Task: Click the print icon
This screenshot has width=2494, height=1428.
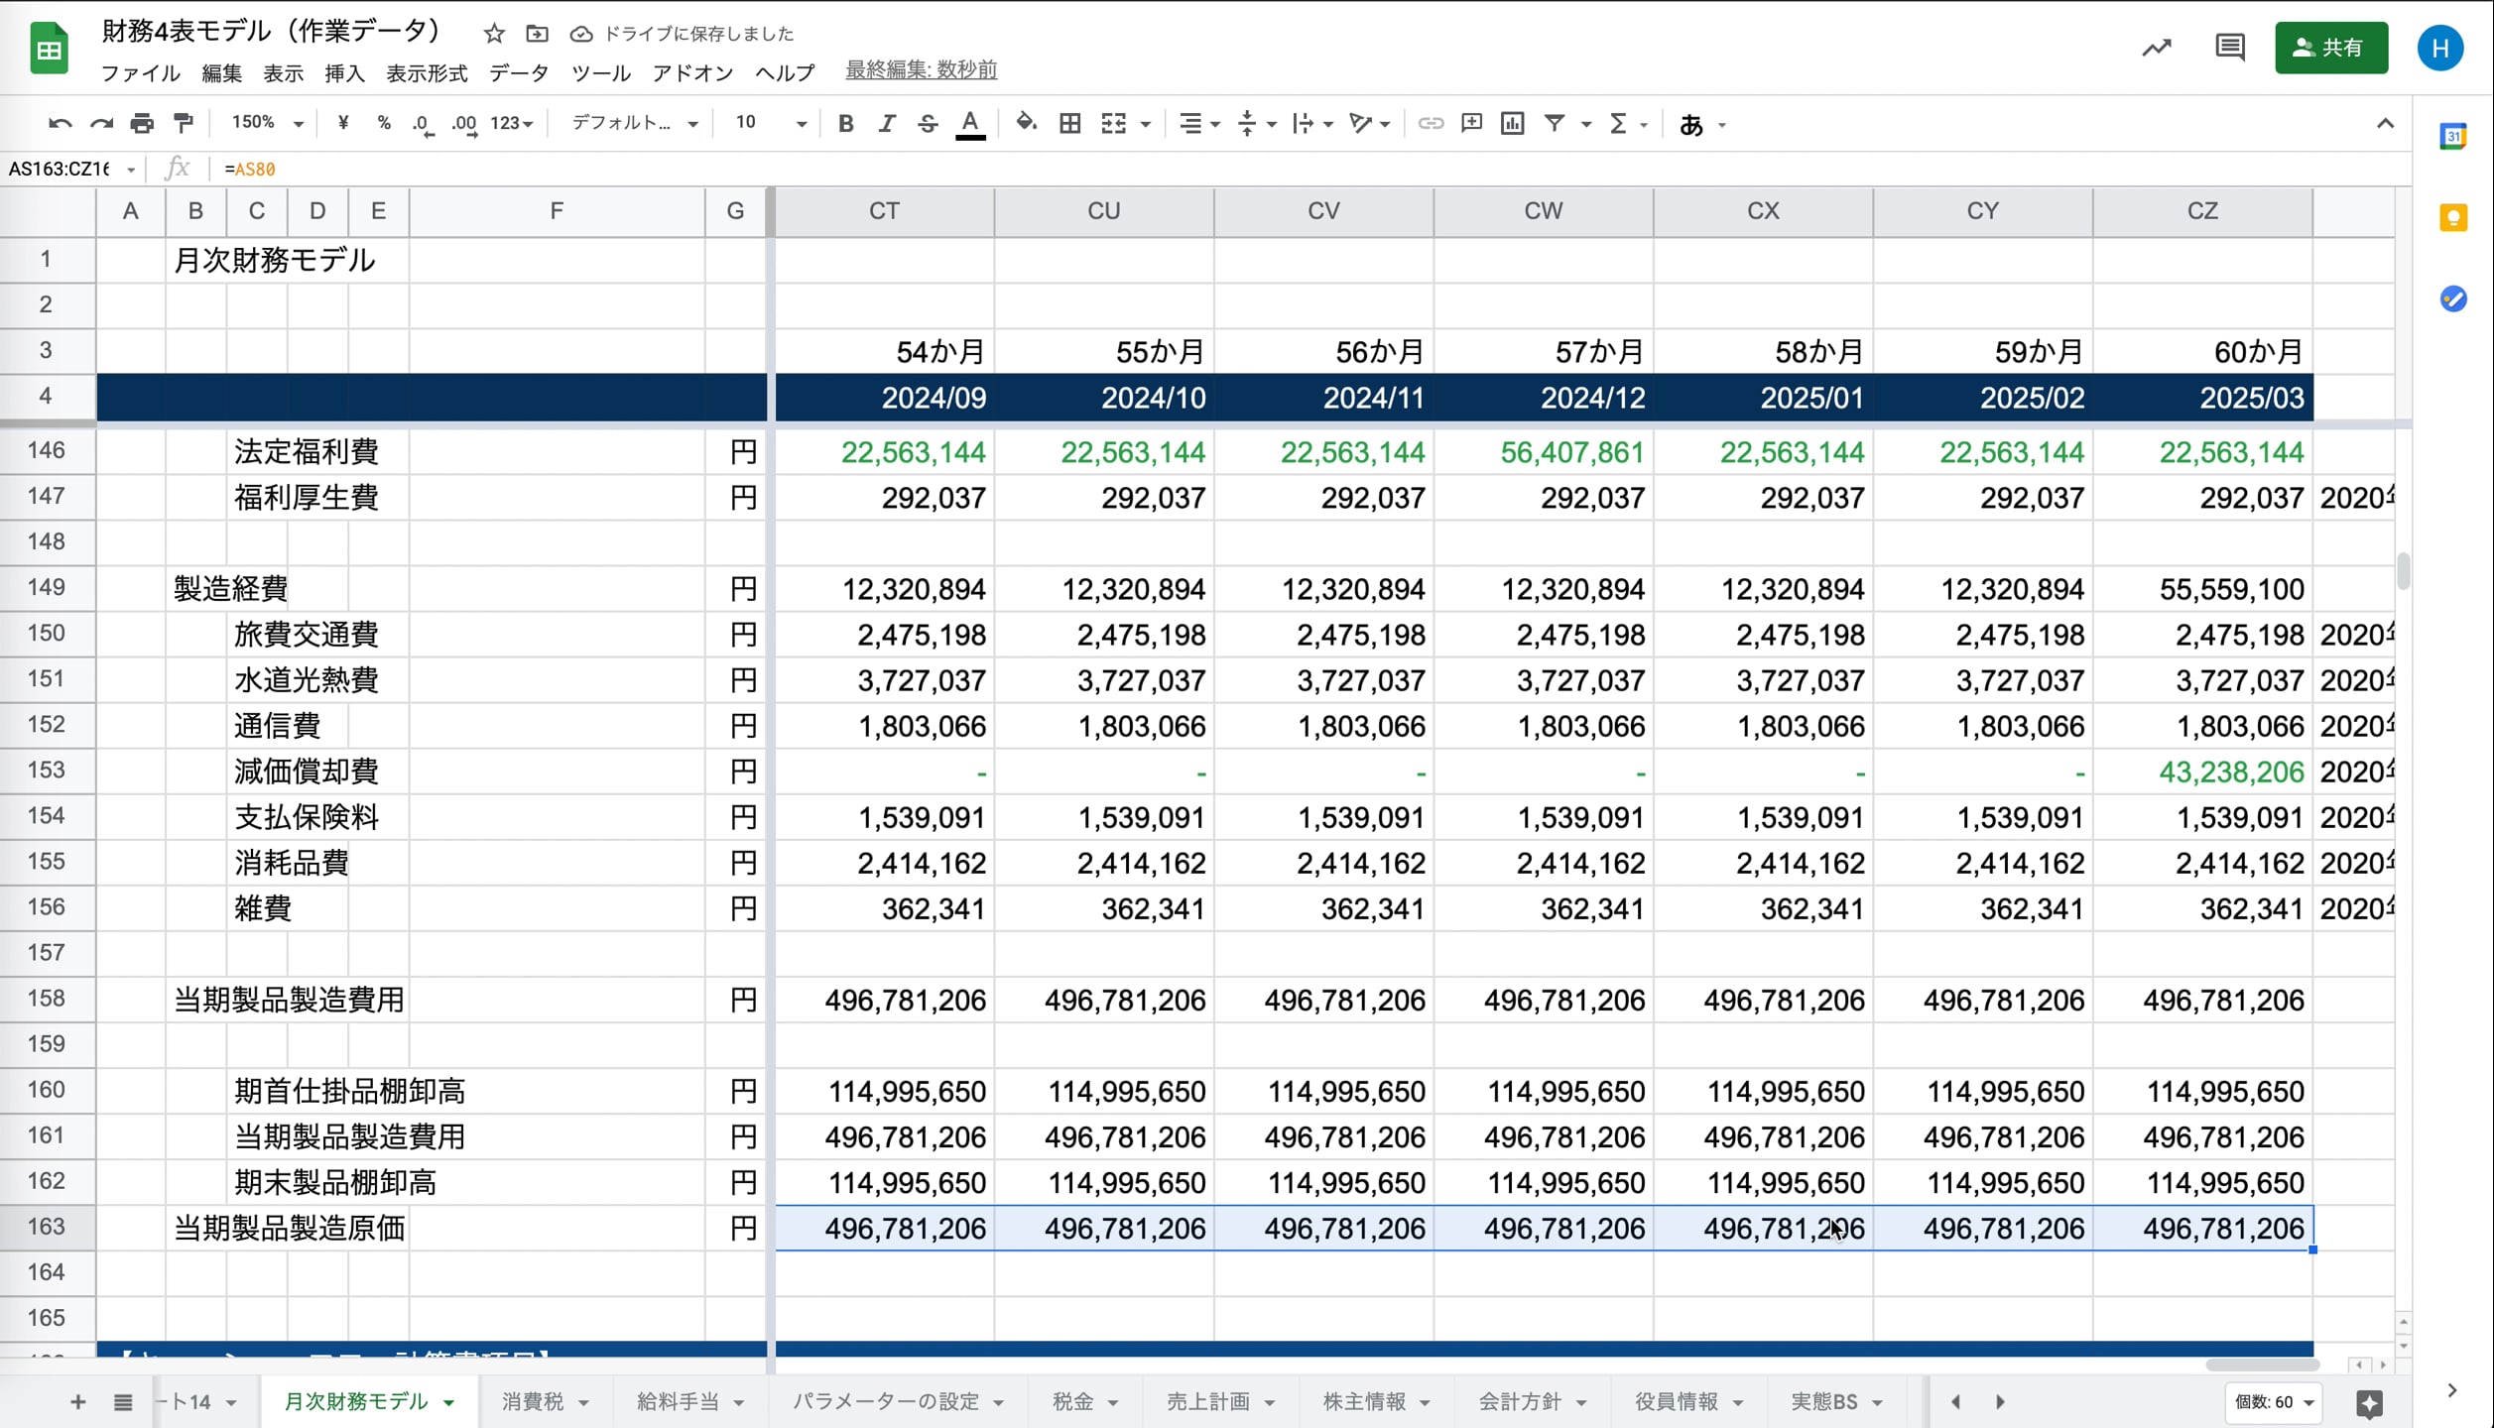Action: pos(142,123)
